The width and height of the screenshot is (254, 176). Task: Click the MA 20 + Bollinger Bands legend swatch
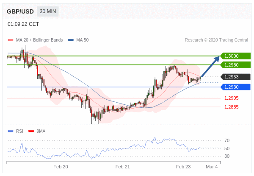coord(11,40)
